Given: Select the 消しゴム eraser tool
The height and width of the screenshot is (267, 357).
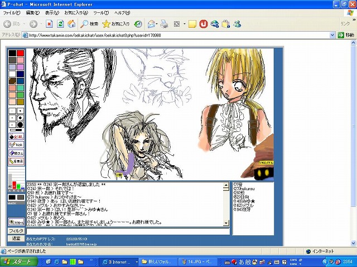Looking at the screenshot, I should point(16,153).
